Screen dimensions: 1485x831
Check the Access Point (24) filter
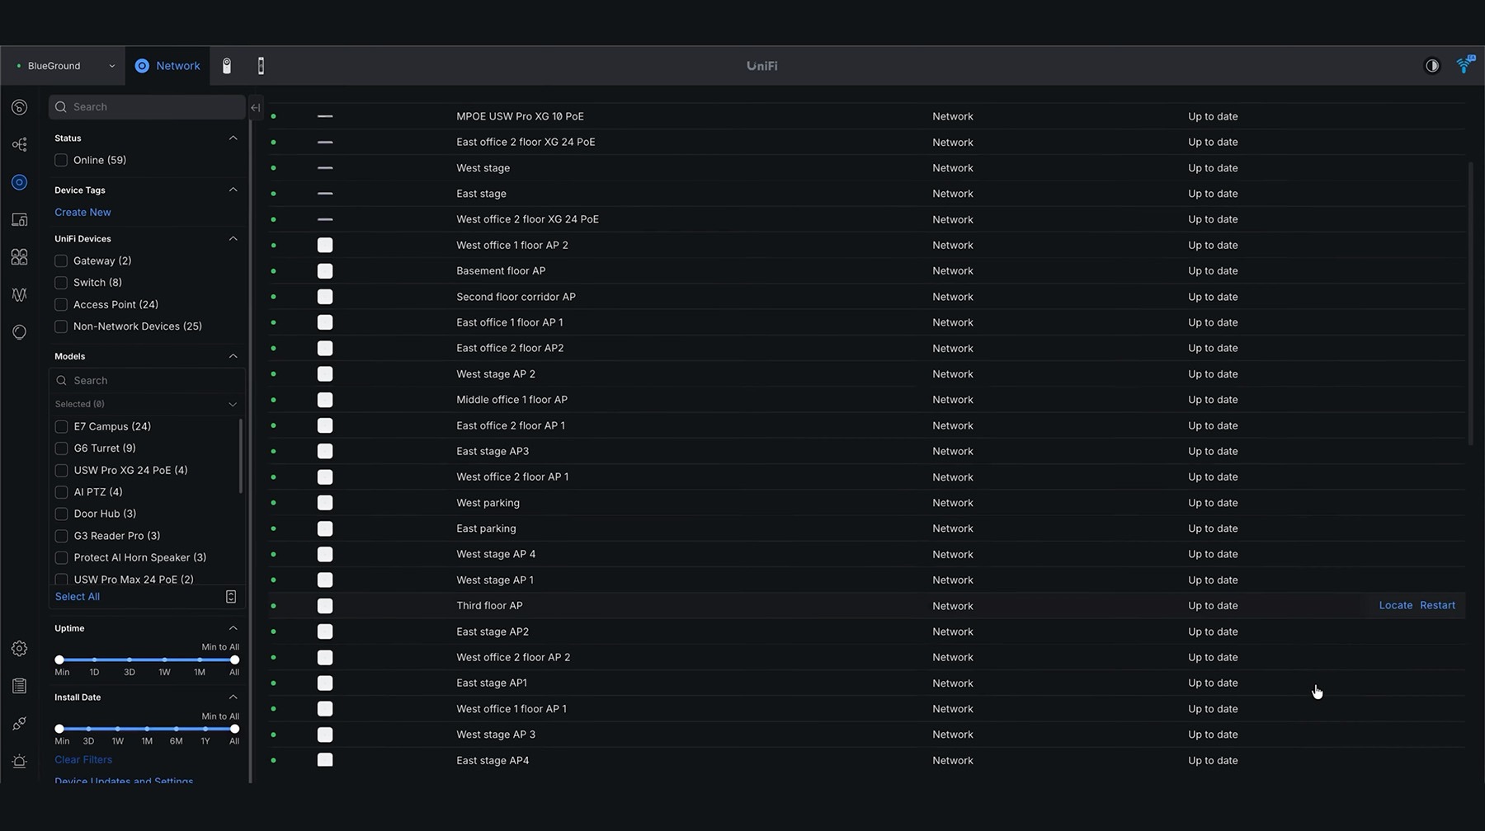[x=61, y=304]
